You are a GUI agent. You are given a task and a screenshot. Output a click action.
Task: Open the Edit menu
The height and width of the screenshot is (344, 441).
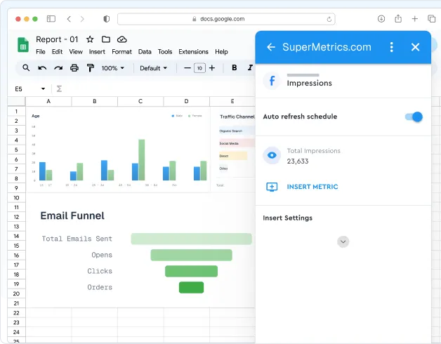(57, 52)
